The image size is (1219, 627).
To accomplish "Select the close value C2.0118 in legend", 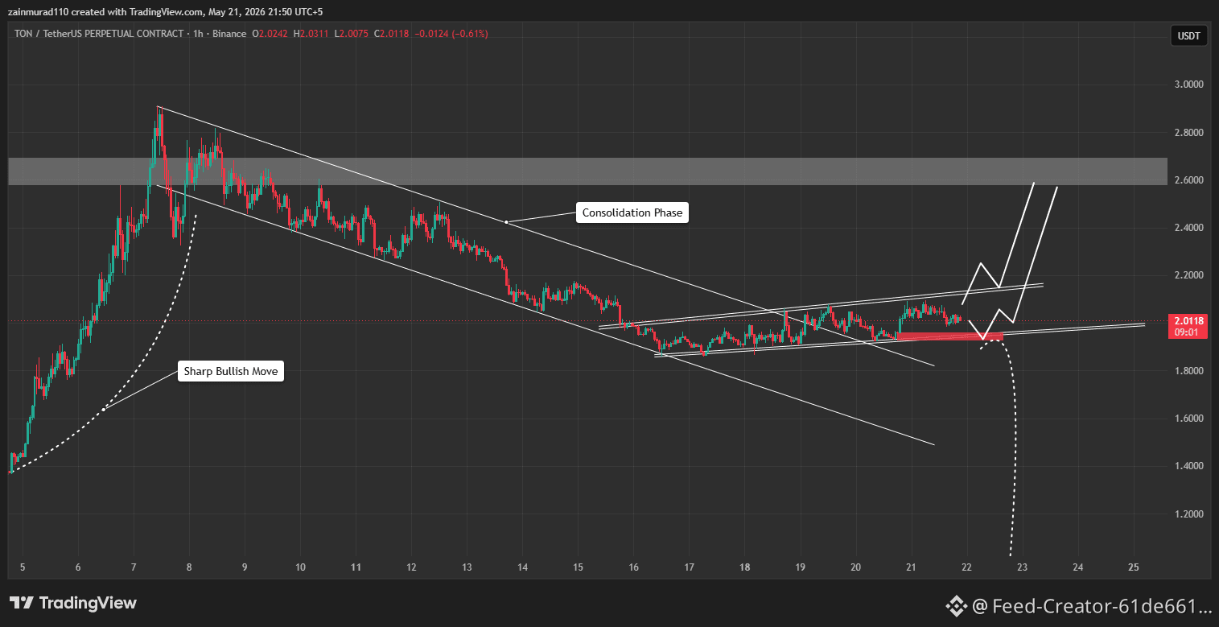I will tap(393, 34).
